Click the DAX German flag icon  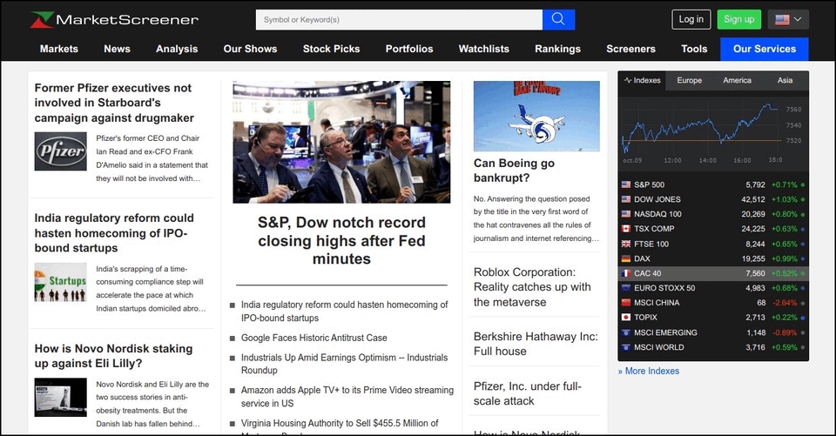pyautogui.click(x=626, y=258)
